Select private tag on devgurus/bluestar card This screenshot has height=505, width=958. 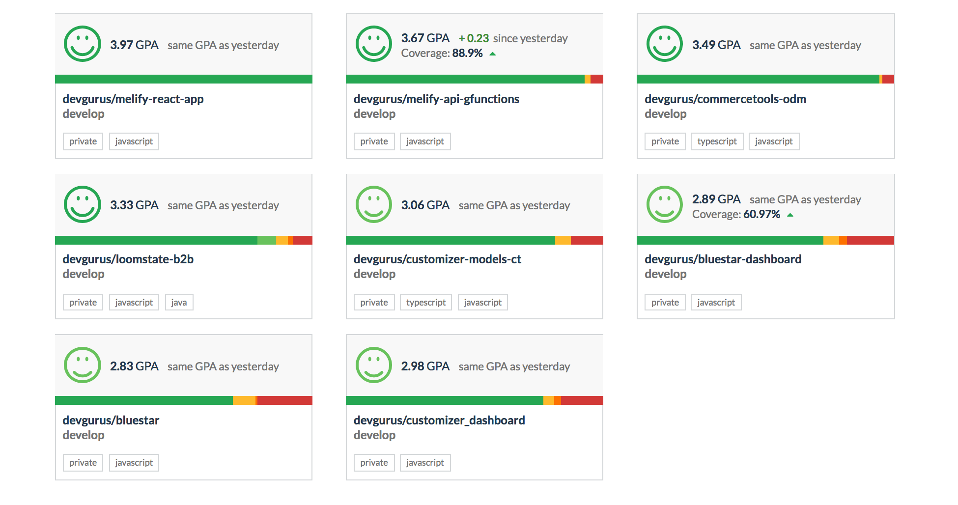(83, 463)
